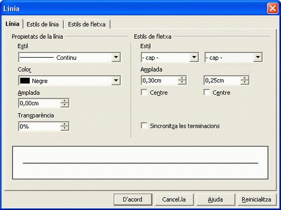Close the Línia dialog

coord(272,9)
